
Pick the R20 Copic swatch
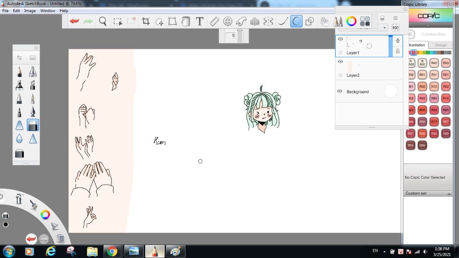click(x=446, y=63)
